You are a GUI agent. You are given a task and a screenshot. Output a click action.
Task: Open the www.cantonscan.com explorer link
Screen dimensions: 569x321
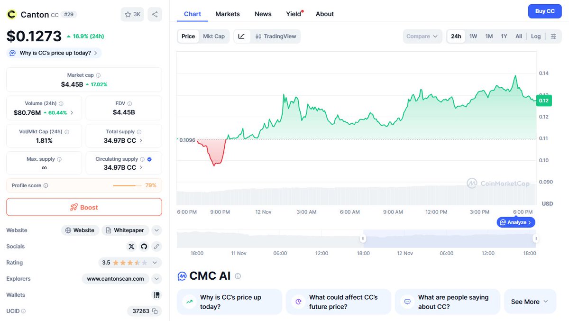pyautogui.click(x=115, y=279)
